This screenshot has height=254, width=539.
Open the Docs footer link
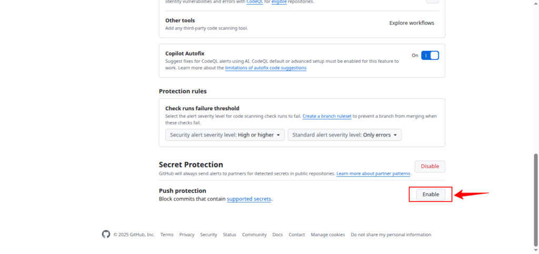pyautogui.click(x=277, y=235)
